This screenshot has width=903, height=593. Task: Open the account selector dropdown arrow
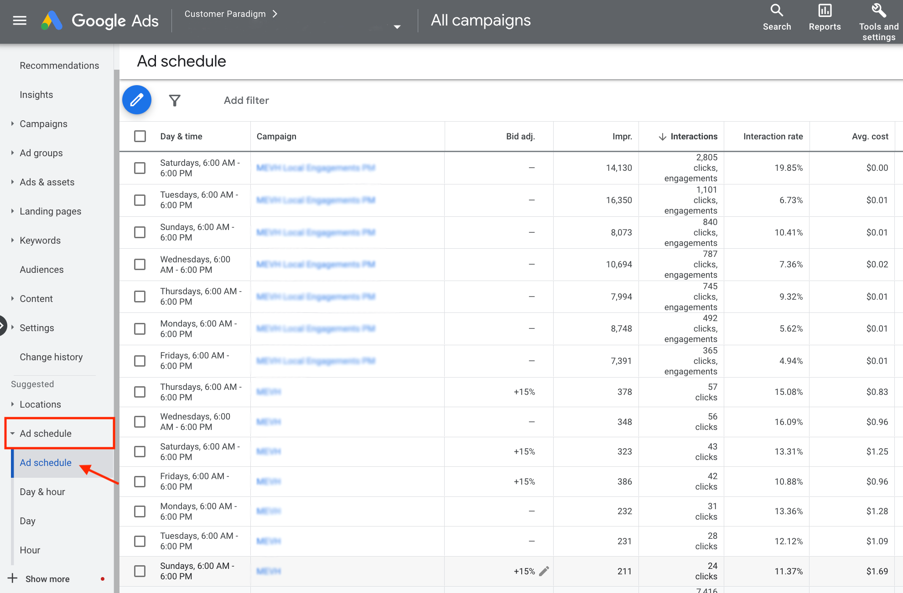tap(396, 26)
